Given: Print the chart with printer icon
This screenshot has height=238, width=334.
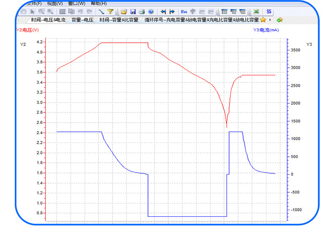Looking at the screenshot, I should click(142, 12).
